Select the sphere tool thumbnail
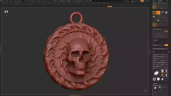This screenshot has width=171, height=96. coord(158,79)
